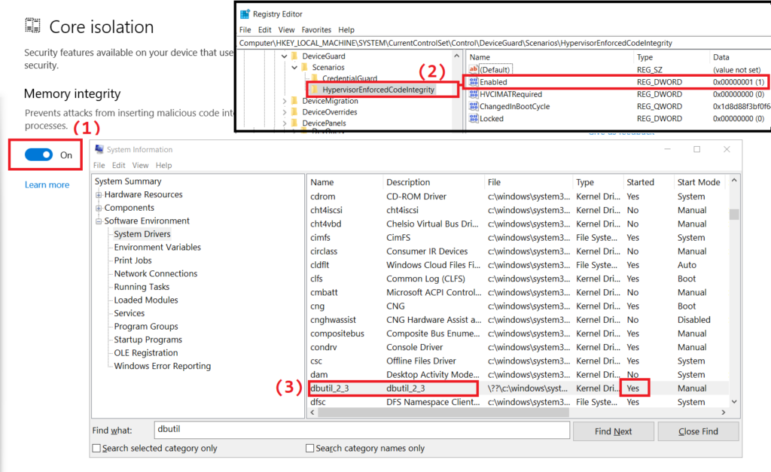Click the HVCIMATRequired DWORD value icon
771x472 pixels.
474,94
